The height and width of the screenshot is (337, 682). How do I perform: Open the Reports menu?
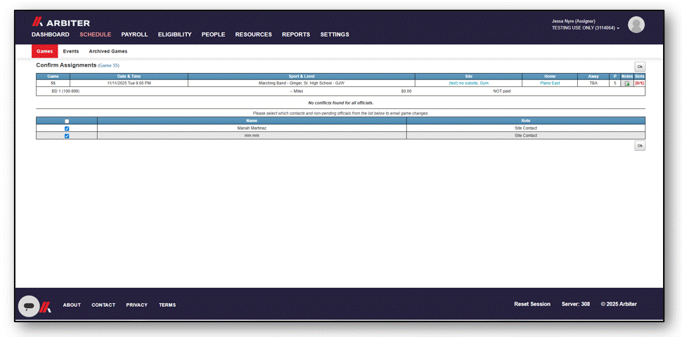pyautogui.click(x=296, y=34)
